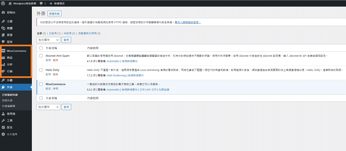Open the bottom 批次操作 dropdown

pos(48,107)
